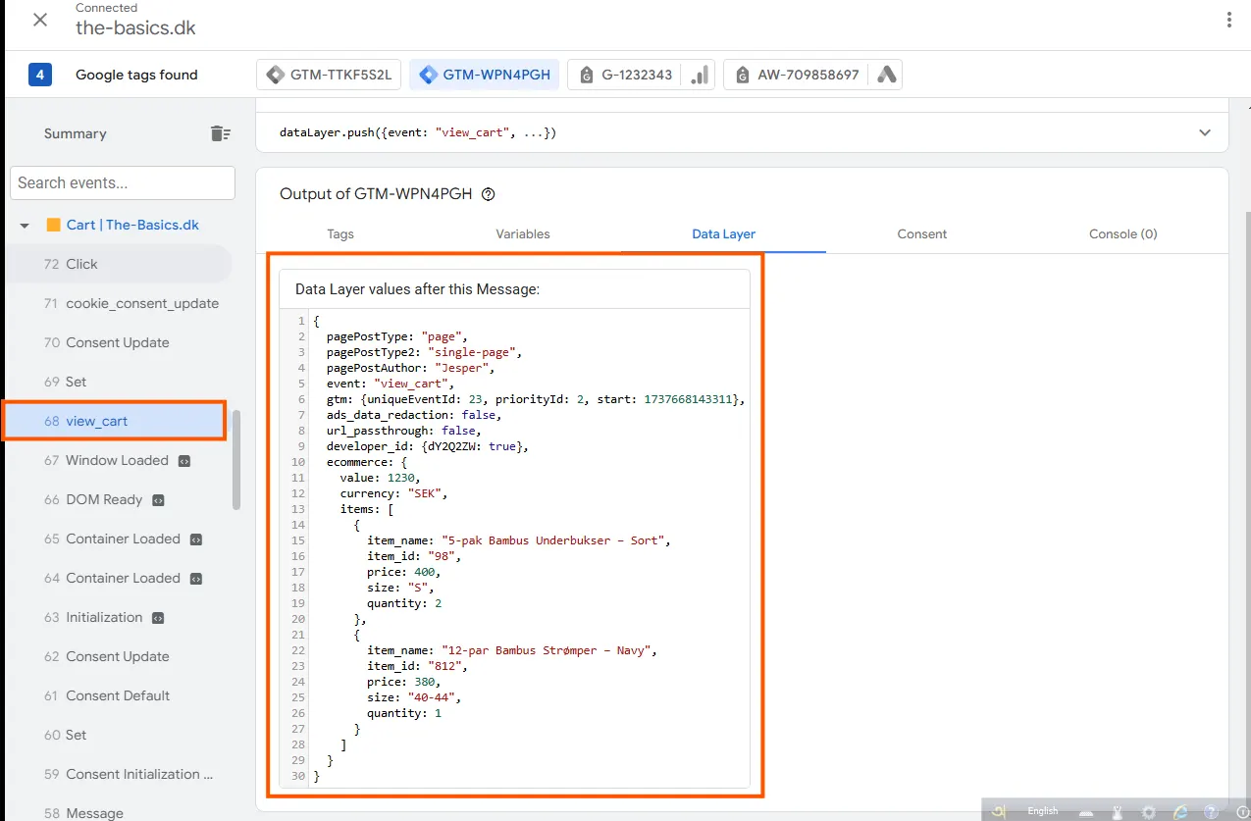1251x821 pixels.
Task: Switch to the Variables tab
Action: (x=523, y=233)
